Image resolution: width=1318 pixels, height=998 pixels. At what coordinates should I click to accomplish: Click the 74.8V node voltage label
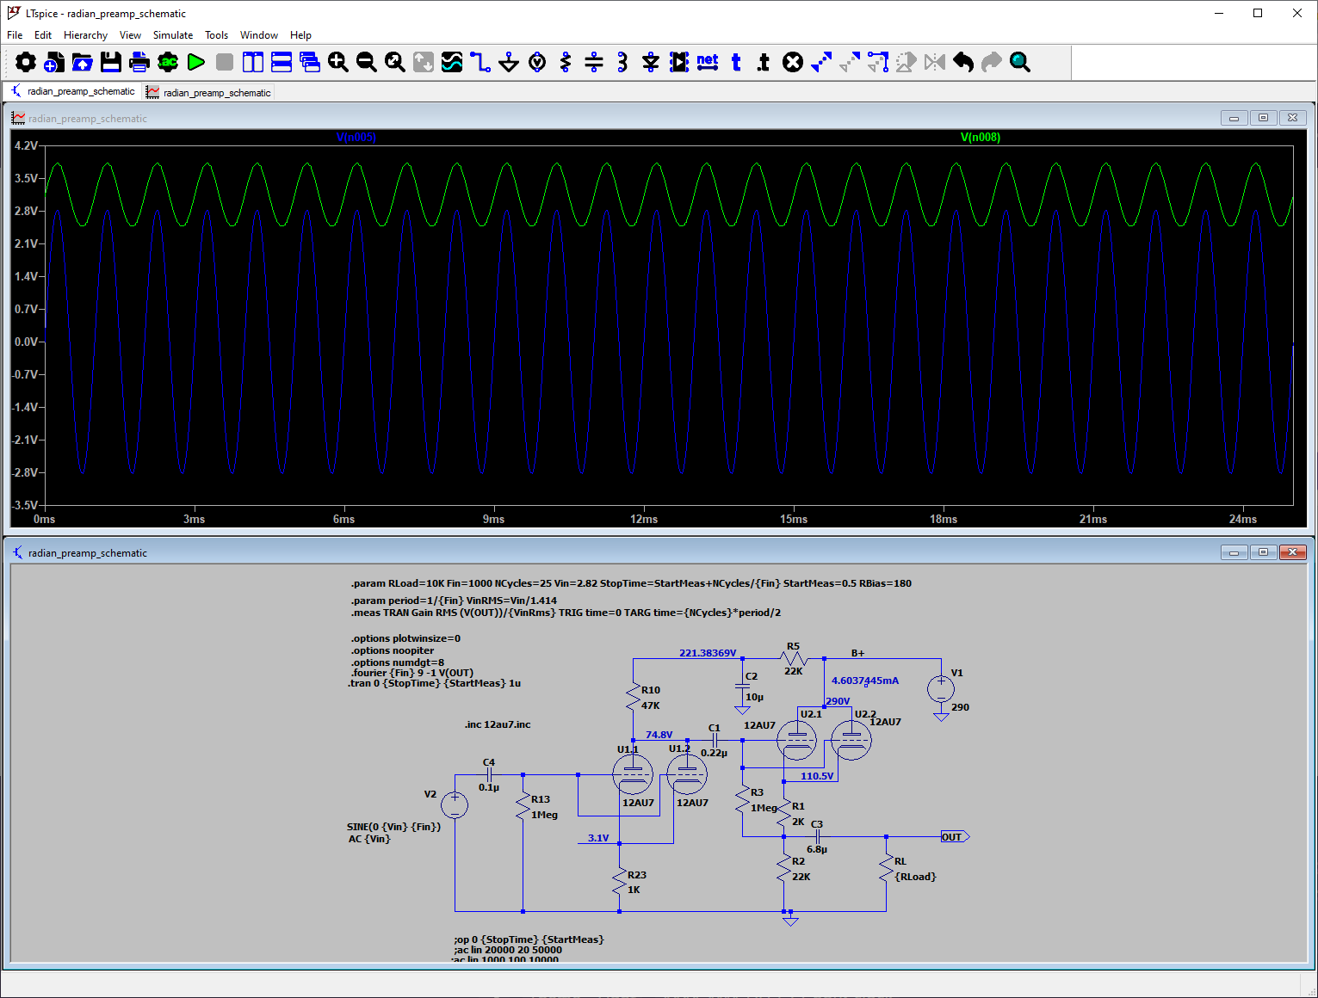pyautogui.click(x=659, y=735)
